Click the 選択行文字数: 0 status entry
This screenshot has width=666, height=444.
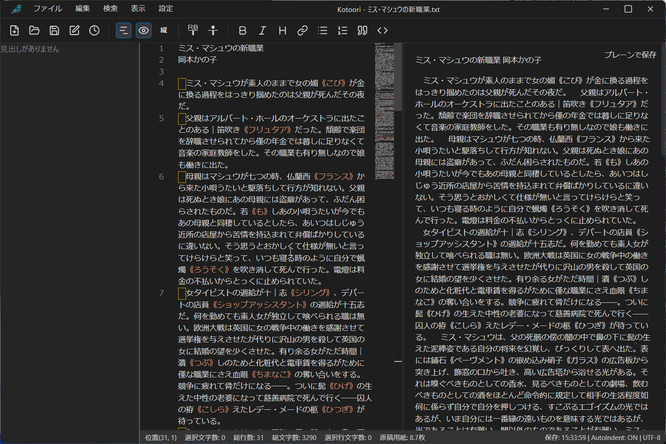(x=348, y=438)
